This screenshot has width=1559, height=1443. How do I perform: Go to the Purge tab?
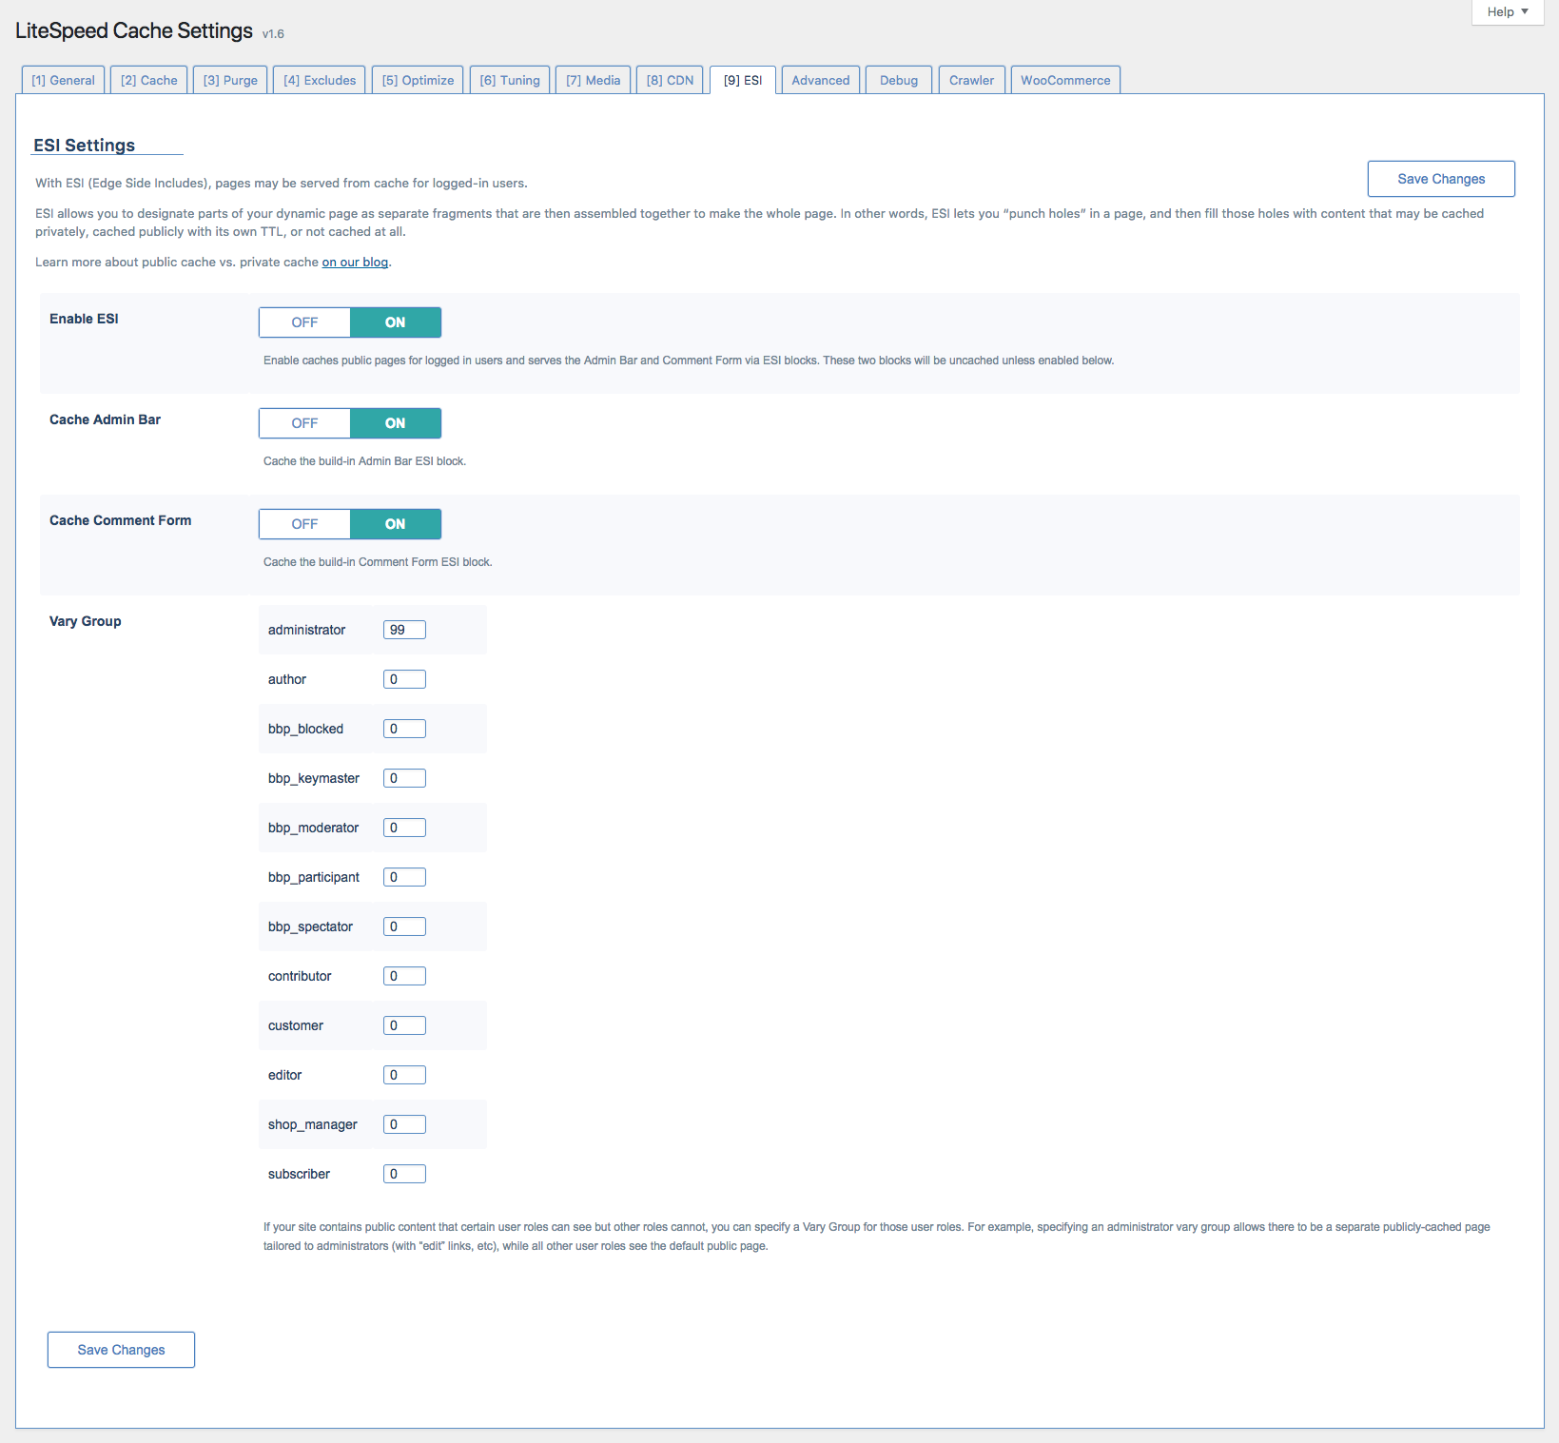click(230, 80)
